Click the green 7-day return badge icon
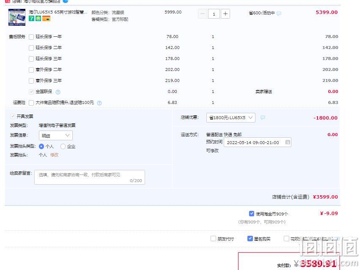The height and width of the screenshot is (270, 362). [x=31, y=19]
